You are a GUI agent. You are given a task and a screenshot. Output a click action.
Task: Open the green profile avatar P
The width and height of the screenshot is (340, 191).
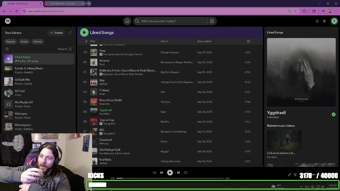coord(334,21)
